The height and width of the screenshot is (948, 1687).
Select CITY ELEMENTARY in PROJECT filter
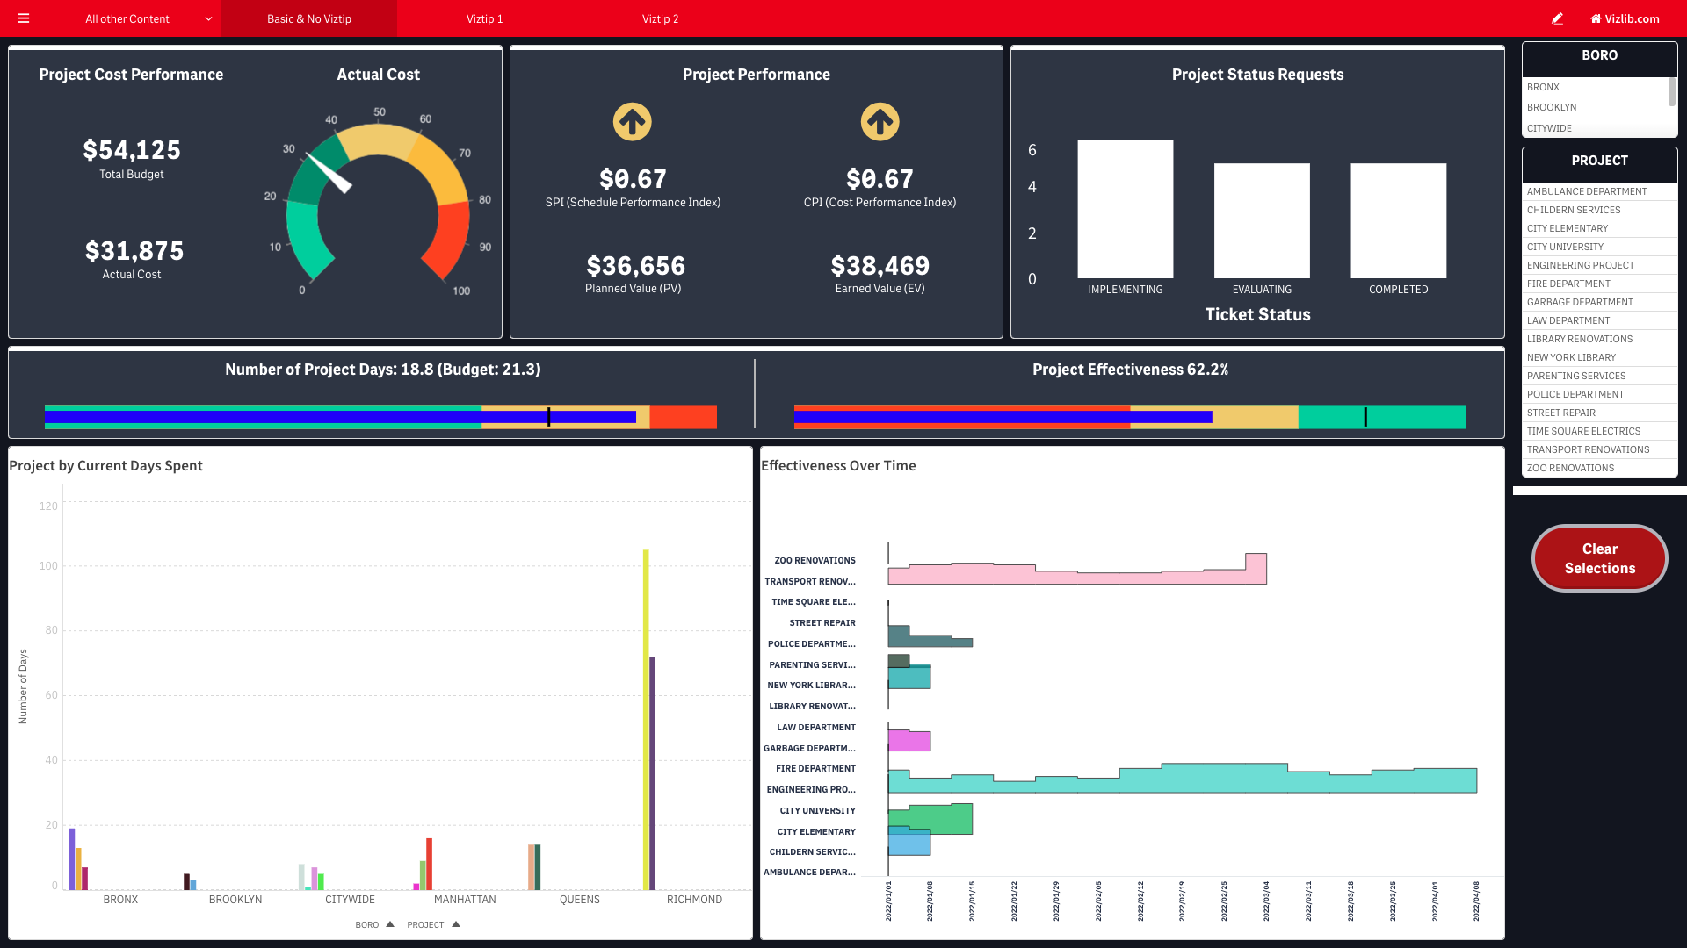click(x=1599, y=228)
